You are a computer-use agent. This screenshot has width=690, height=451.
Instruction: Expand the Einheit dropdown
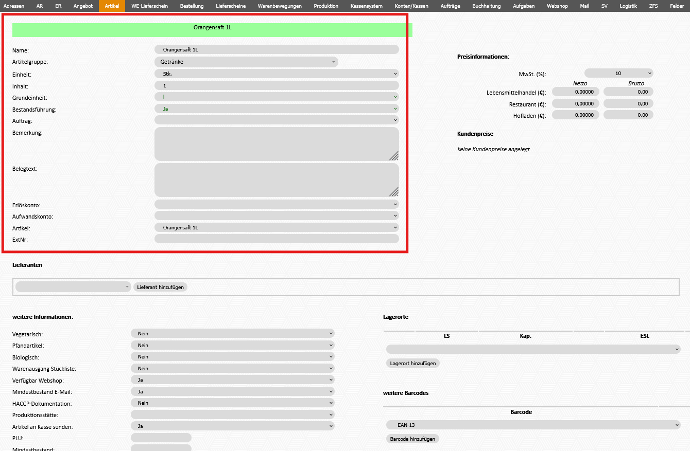[277, 74]
